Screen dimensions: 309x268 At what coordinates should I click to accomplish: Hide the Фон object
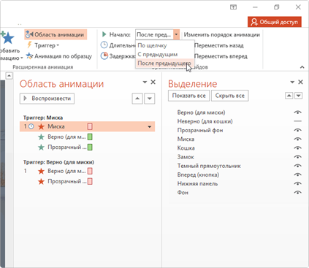[x=297, y=193]
